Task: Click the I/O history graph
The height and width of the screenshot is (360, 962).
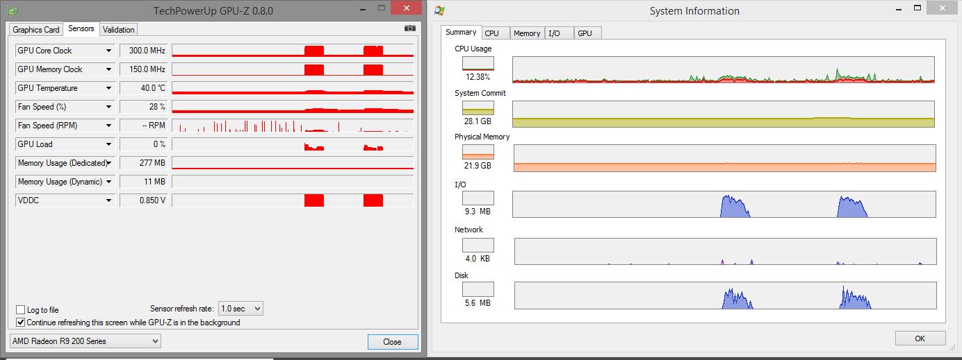Action: point(724,205)
